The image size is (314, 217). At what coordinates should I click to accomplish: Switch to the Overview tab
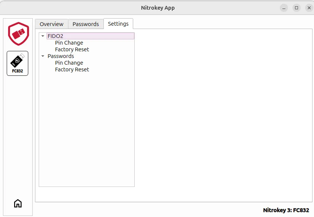pos(51,24)
